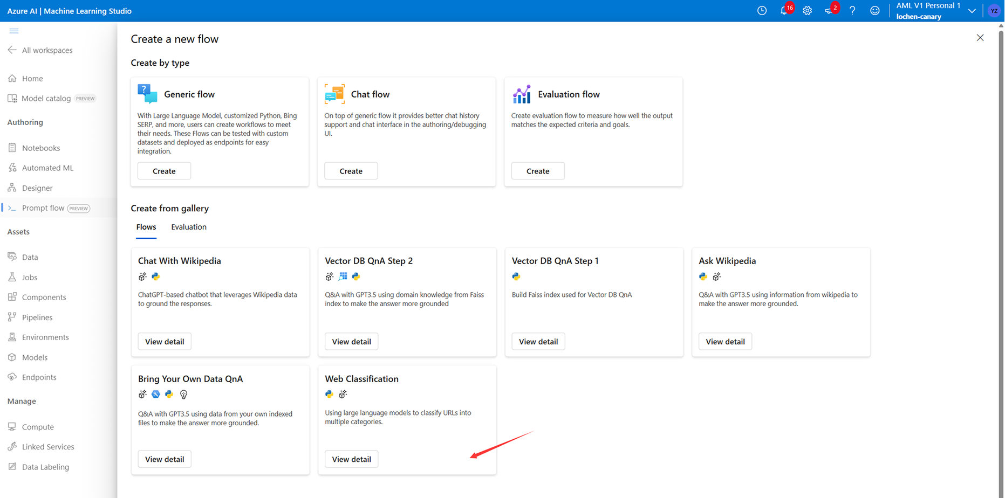The width and height of the screenshot is (1005, 498).
Task: Open the YZ user avatar
Action: [994, 11]
